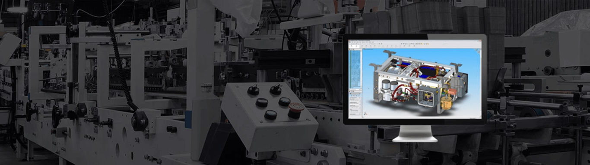Click the coordinate axis triad in the viewport corner
This screenshot has width=590, height=165.
[x=365, y=114]
